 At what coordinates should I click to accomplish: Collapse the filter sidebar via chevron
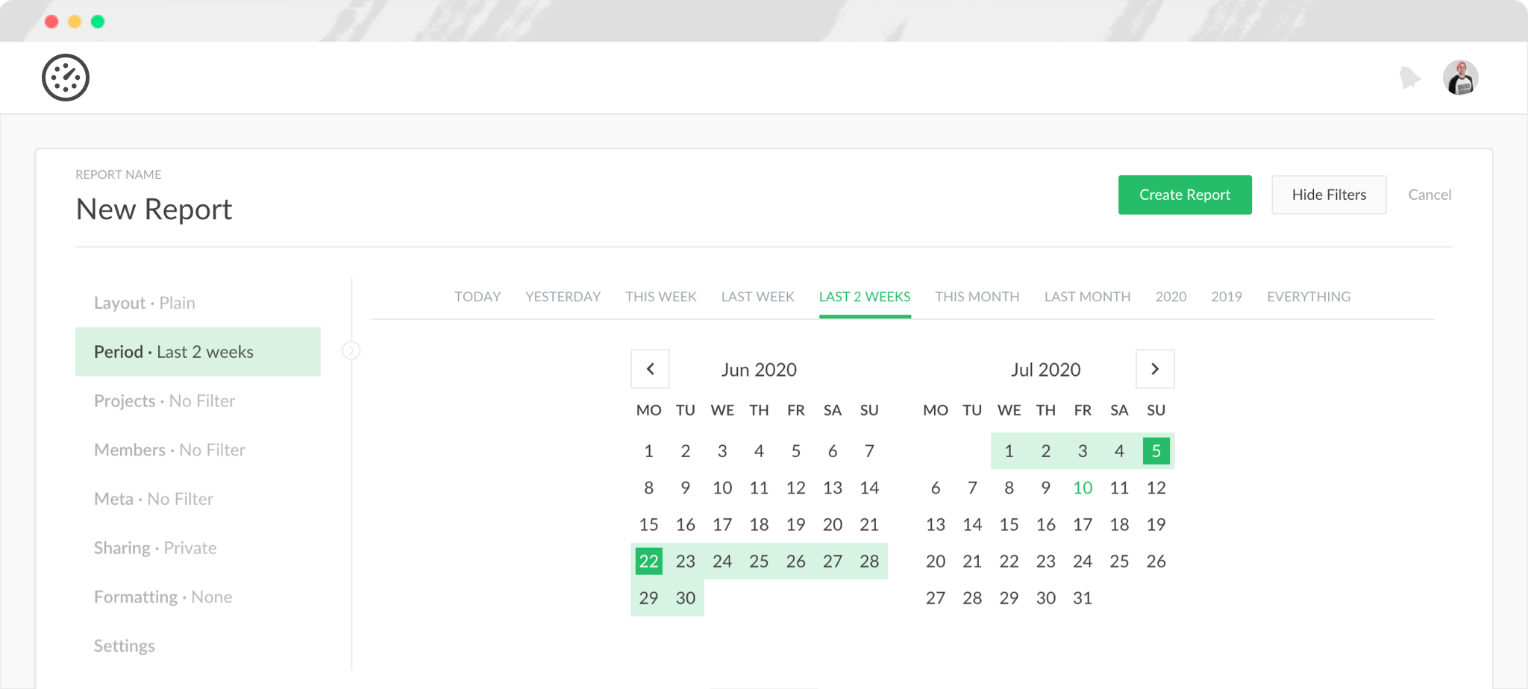point(351,350)
